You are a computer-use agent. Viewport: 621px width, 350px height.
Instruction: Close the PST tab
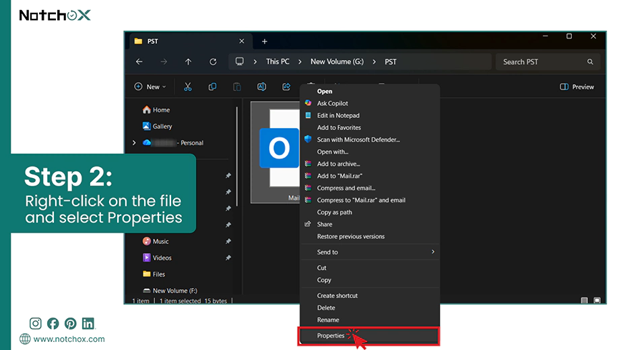(242, 41)
